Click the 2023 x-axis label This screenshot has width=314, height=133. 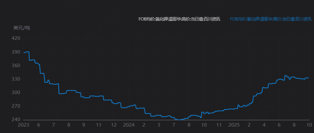[24, 125]
